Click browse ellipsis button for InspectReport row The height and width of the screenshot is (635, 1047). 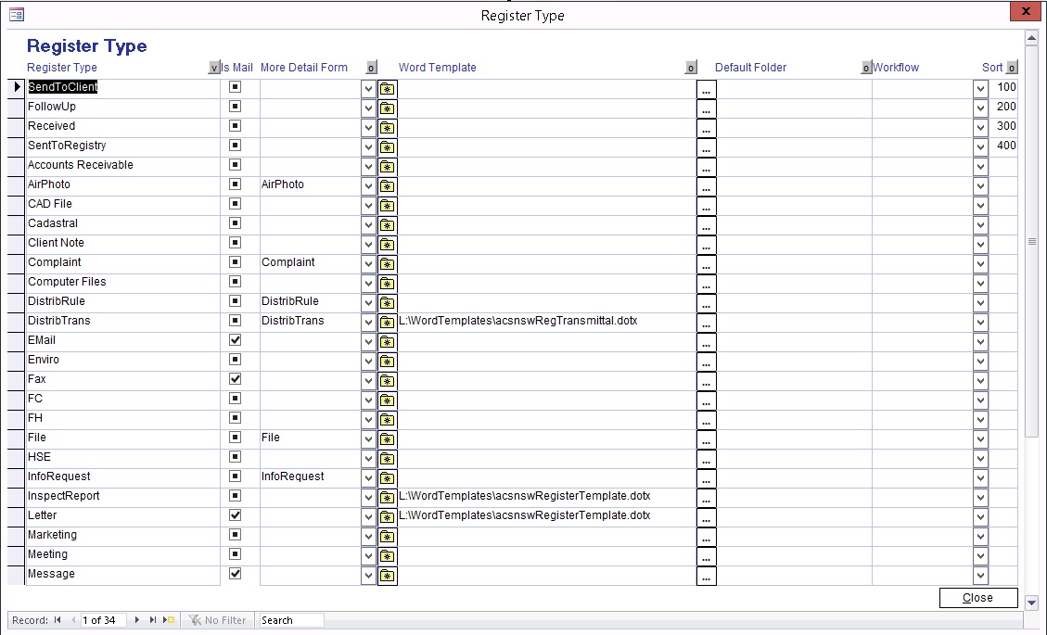(706, 498)
